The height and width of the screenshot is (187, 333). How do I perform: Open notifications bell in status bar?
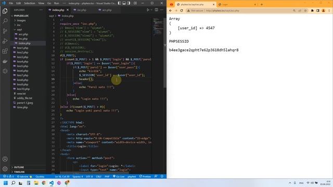pos(162,177)
